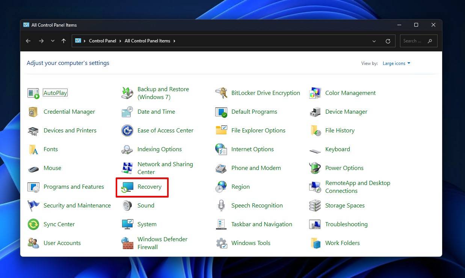Open the Network and Sharing Center icon

click(127, 168)
